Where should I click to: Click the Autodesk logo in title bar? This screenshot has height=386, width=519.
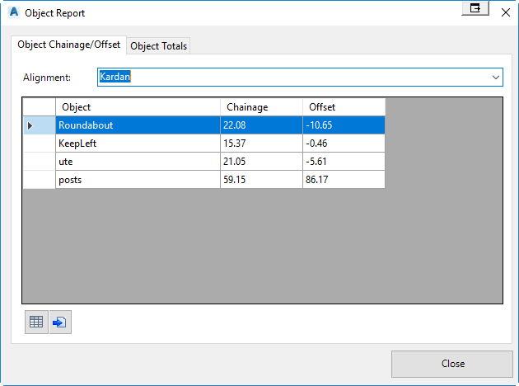(x=13, y=12)
